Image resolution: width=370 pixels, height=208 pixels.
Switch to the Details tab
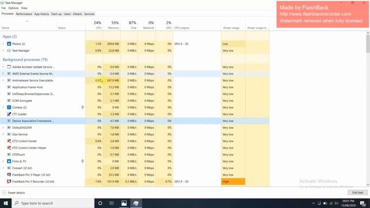(77, 14)
